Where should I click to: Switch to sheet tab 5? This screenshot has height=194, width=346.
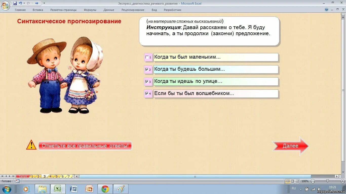[56, 177]
